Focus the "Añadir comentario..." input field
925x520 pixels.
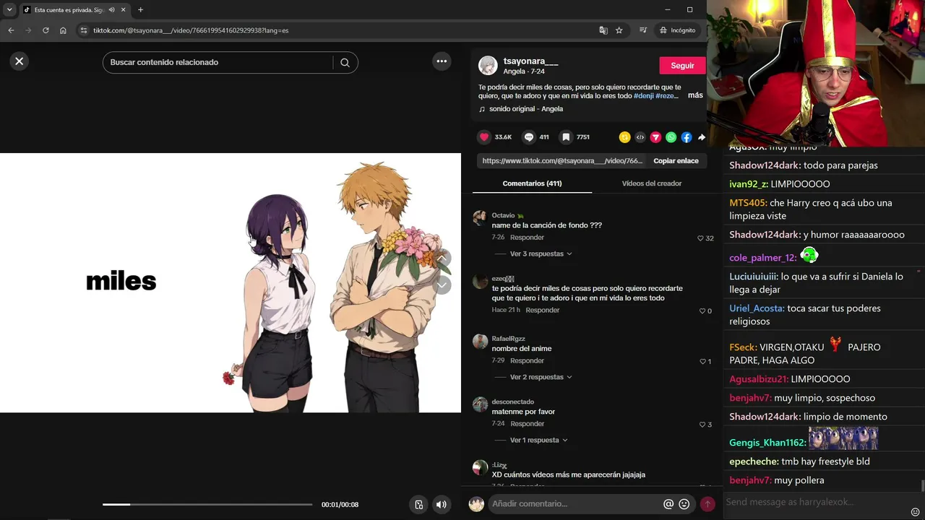[x=575, y=504]
